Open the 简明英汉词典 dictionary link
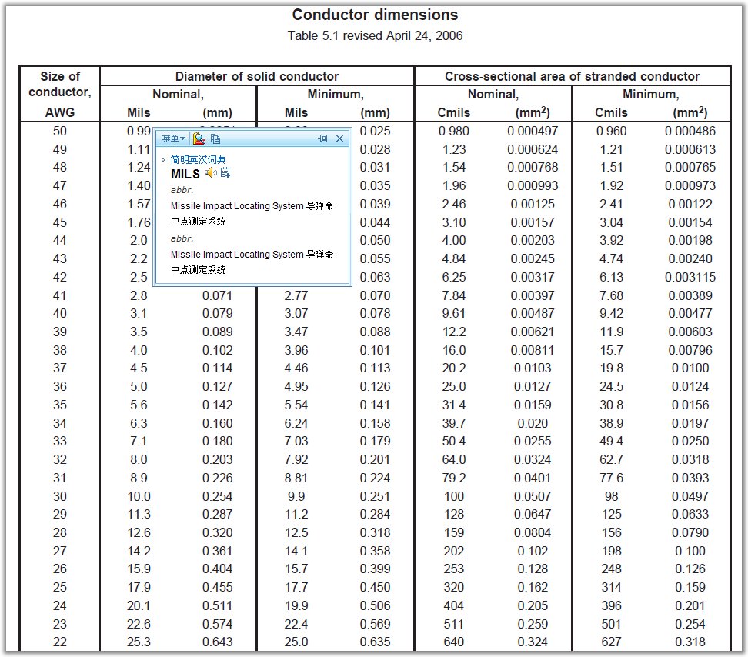 (198, 159)
